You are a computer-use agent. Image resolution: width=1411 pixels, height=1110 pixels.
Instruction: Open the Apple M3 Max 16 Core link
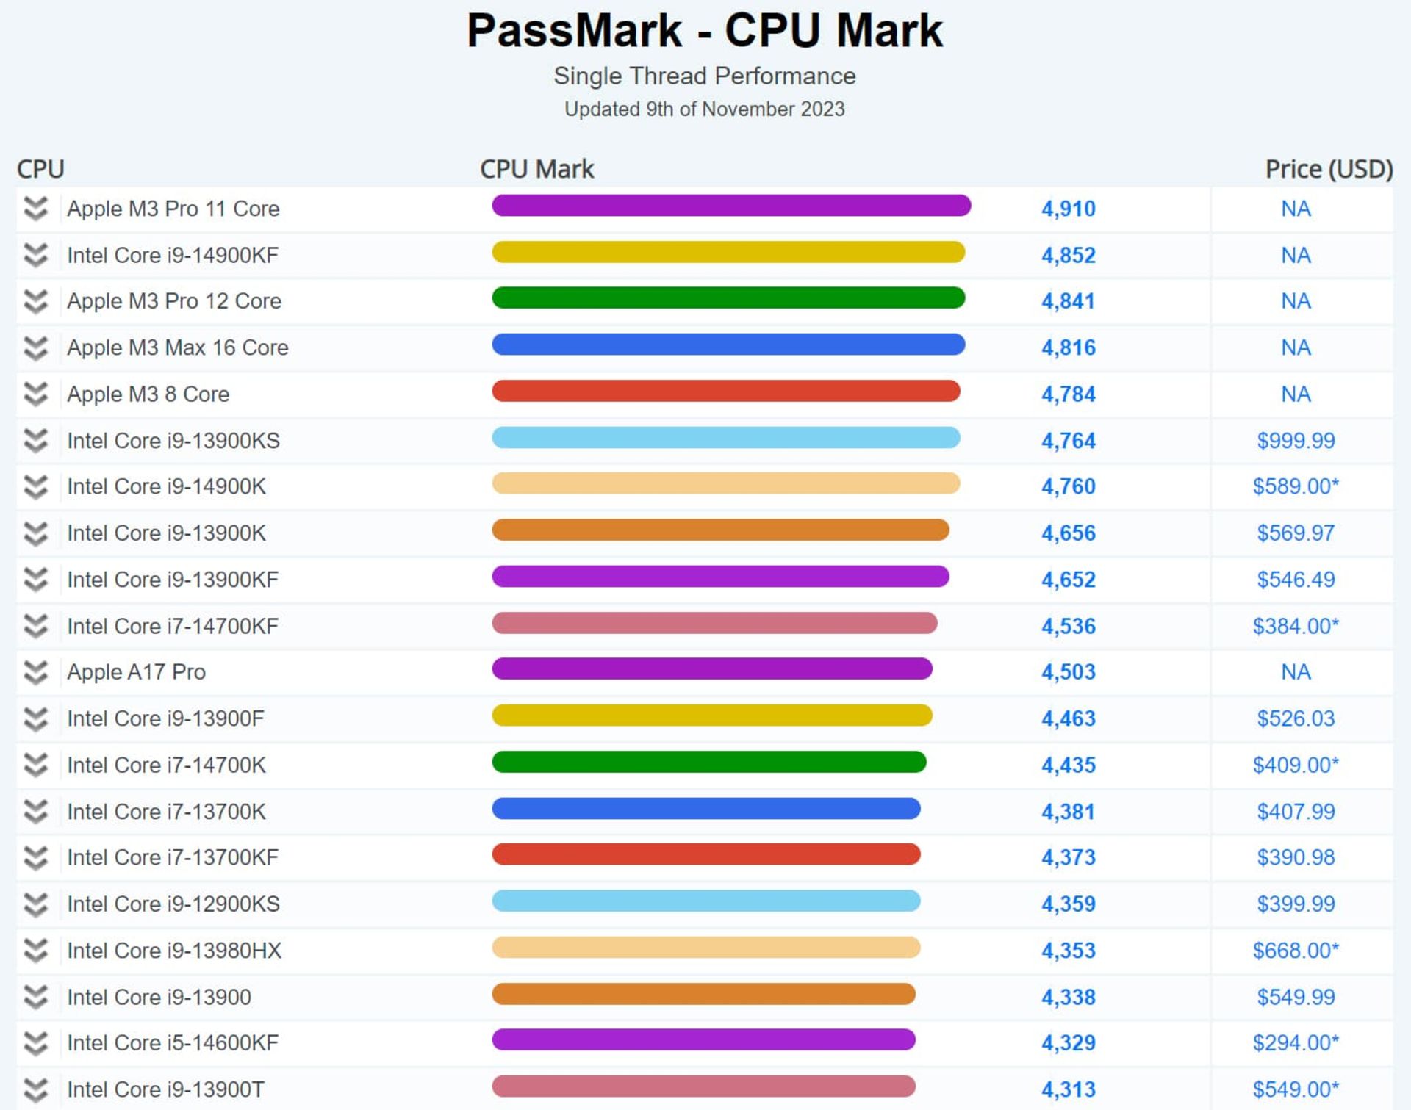[x=178, y=348]
